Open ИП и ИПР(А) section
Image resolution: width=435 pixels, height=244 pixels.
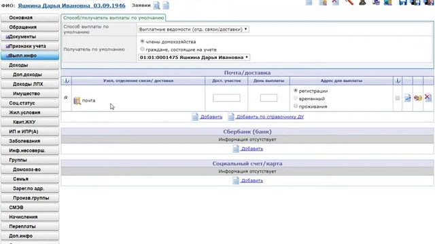coord(30,131)
